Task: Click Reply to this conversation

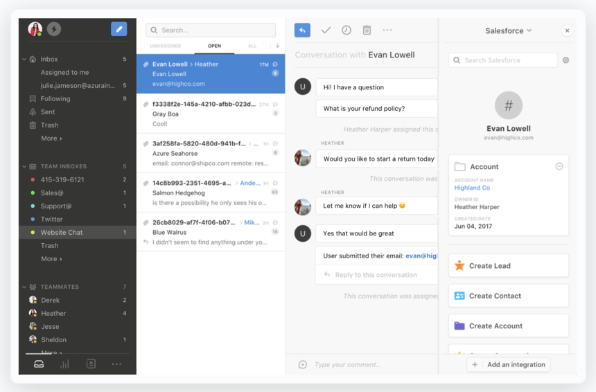Action: [x=376, y=275]
